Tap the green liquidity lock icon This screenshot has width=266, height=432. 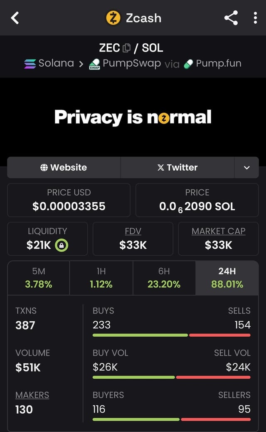[62, 245]
